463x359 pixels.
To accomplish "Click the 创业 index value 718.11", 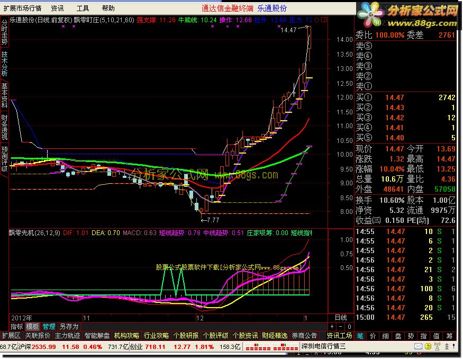I will pyautogui.click(x=155, y=347).
